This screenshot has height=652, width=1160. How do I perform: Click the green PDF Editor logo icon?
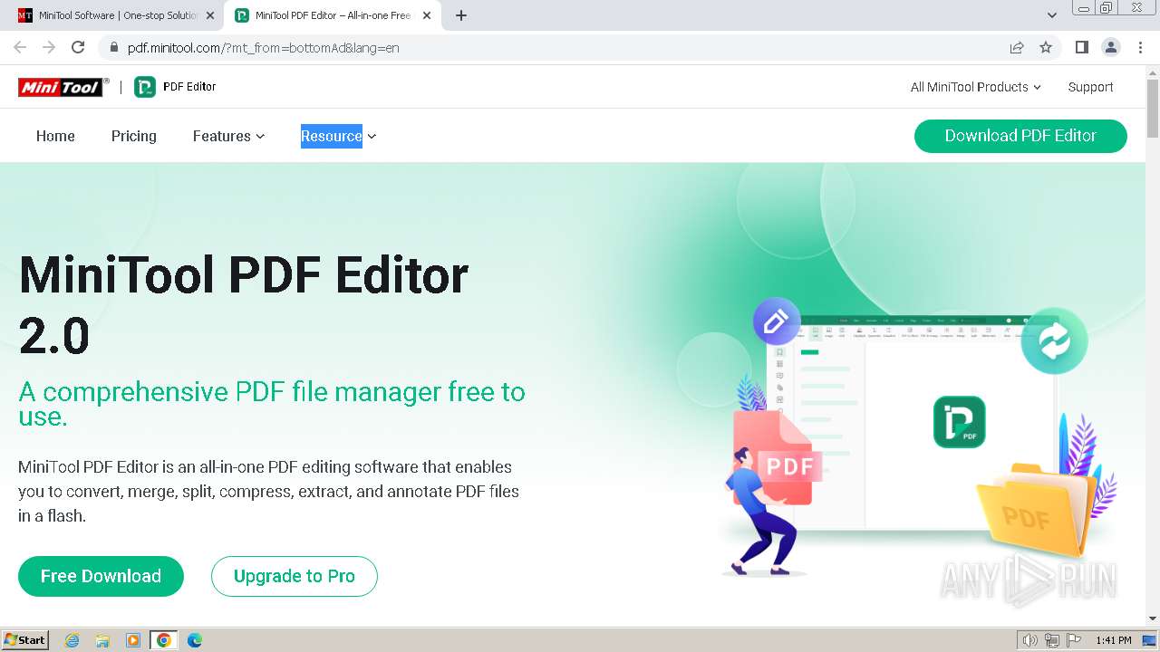pos(145,87)
